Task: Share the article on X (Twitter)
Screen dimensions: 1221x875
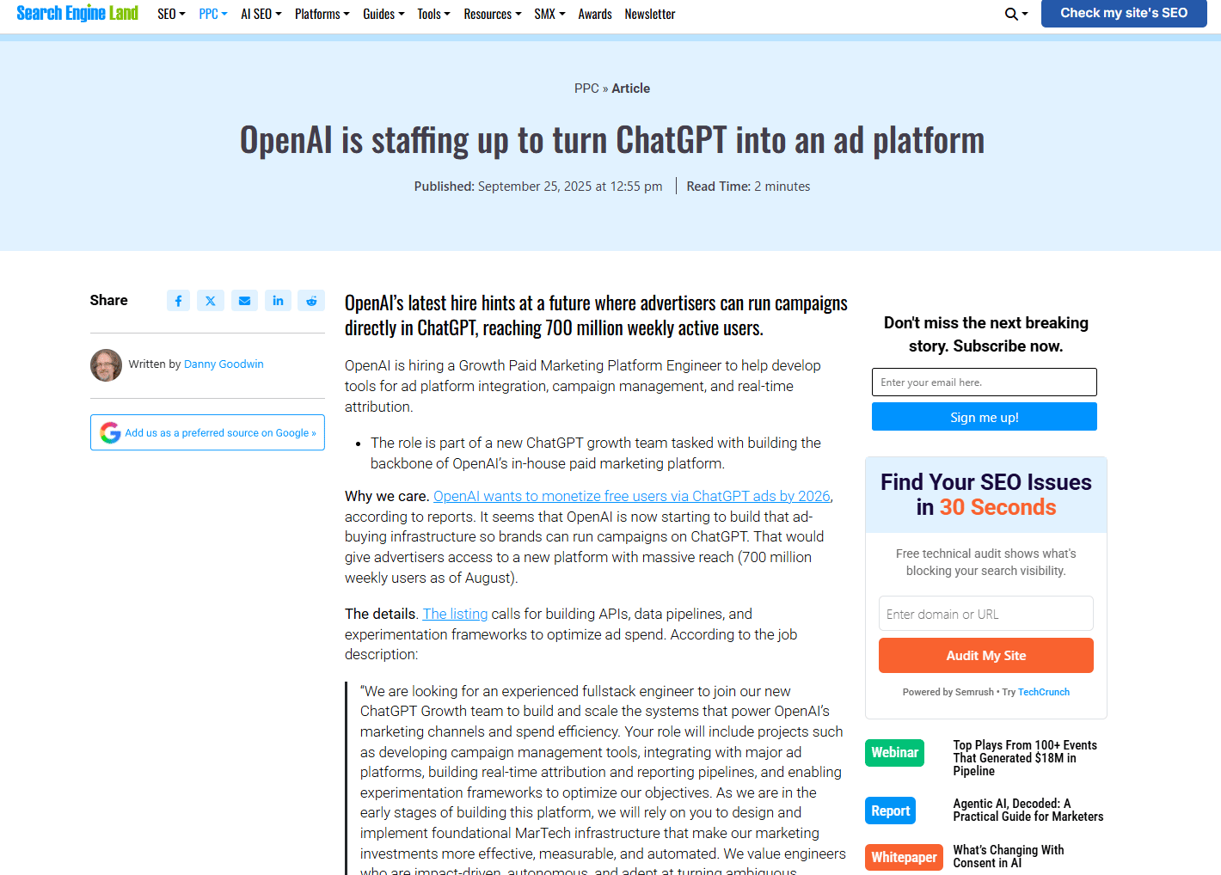Action: (211, 301)
